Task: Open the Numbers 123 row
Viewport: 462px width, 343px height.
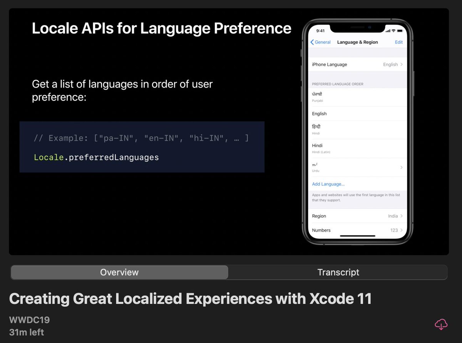Action: point(358,230)
